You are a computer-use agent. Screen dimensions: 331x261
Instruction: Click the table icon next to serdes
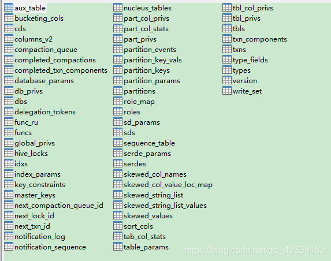pos(118,164)
